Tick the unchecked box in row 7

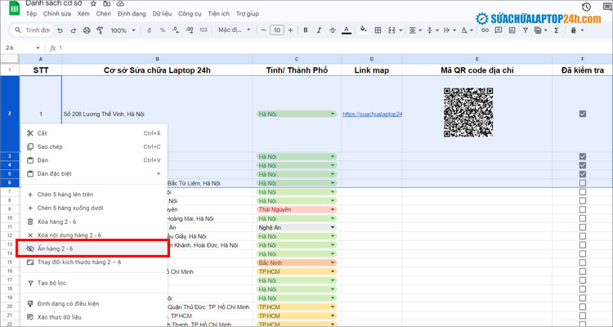coord(582,191)
